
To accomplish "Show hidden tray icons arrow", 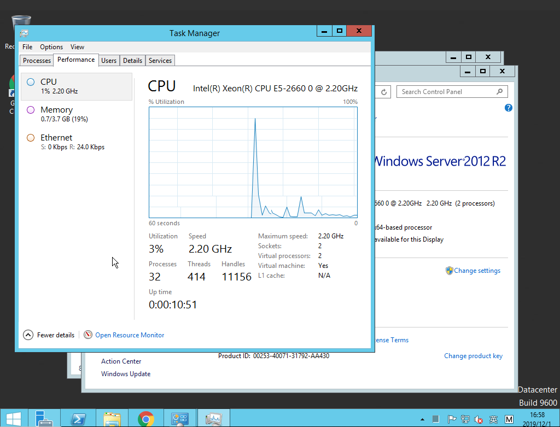I will 423,419.
